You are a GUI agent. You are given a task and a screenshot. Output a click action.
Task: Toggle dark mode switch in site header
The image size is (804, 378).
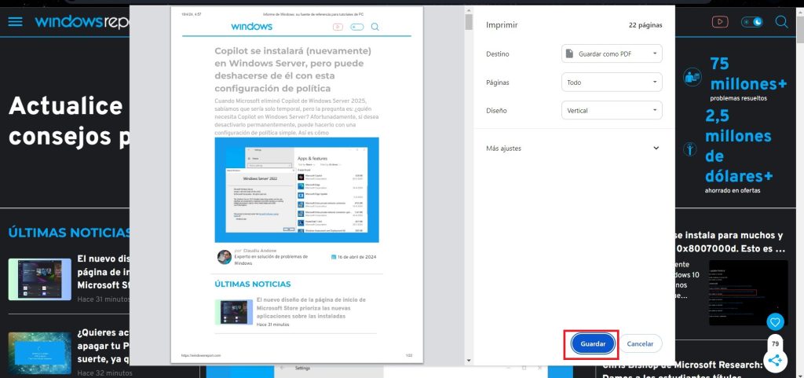(x=751, y=21)
